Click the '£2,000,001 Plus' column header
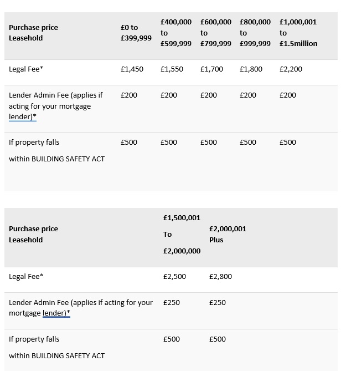This screenshot has height=371, width=346. tap(228, 234)
